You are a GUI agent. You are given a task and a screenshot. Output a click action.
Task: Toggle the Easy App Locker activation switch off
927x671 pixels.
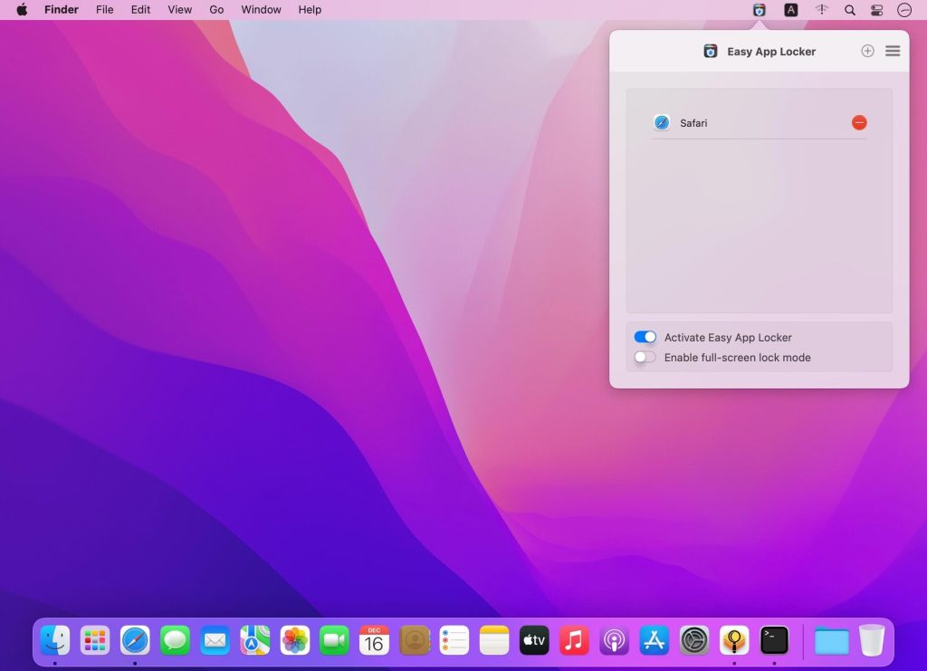[645, 336]
